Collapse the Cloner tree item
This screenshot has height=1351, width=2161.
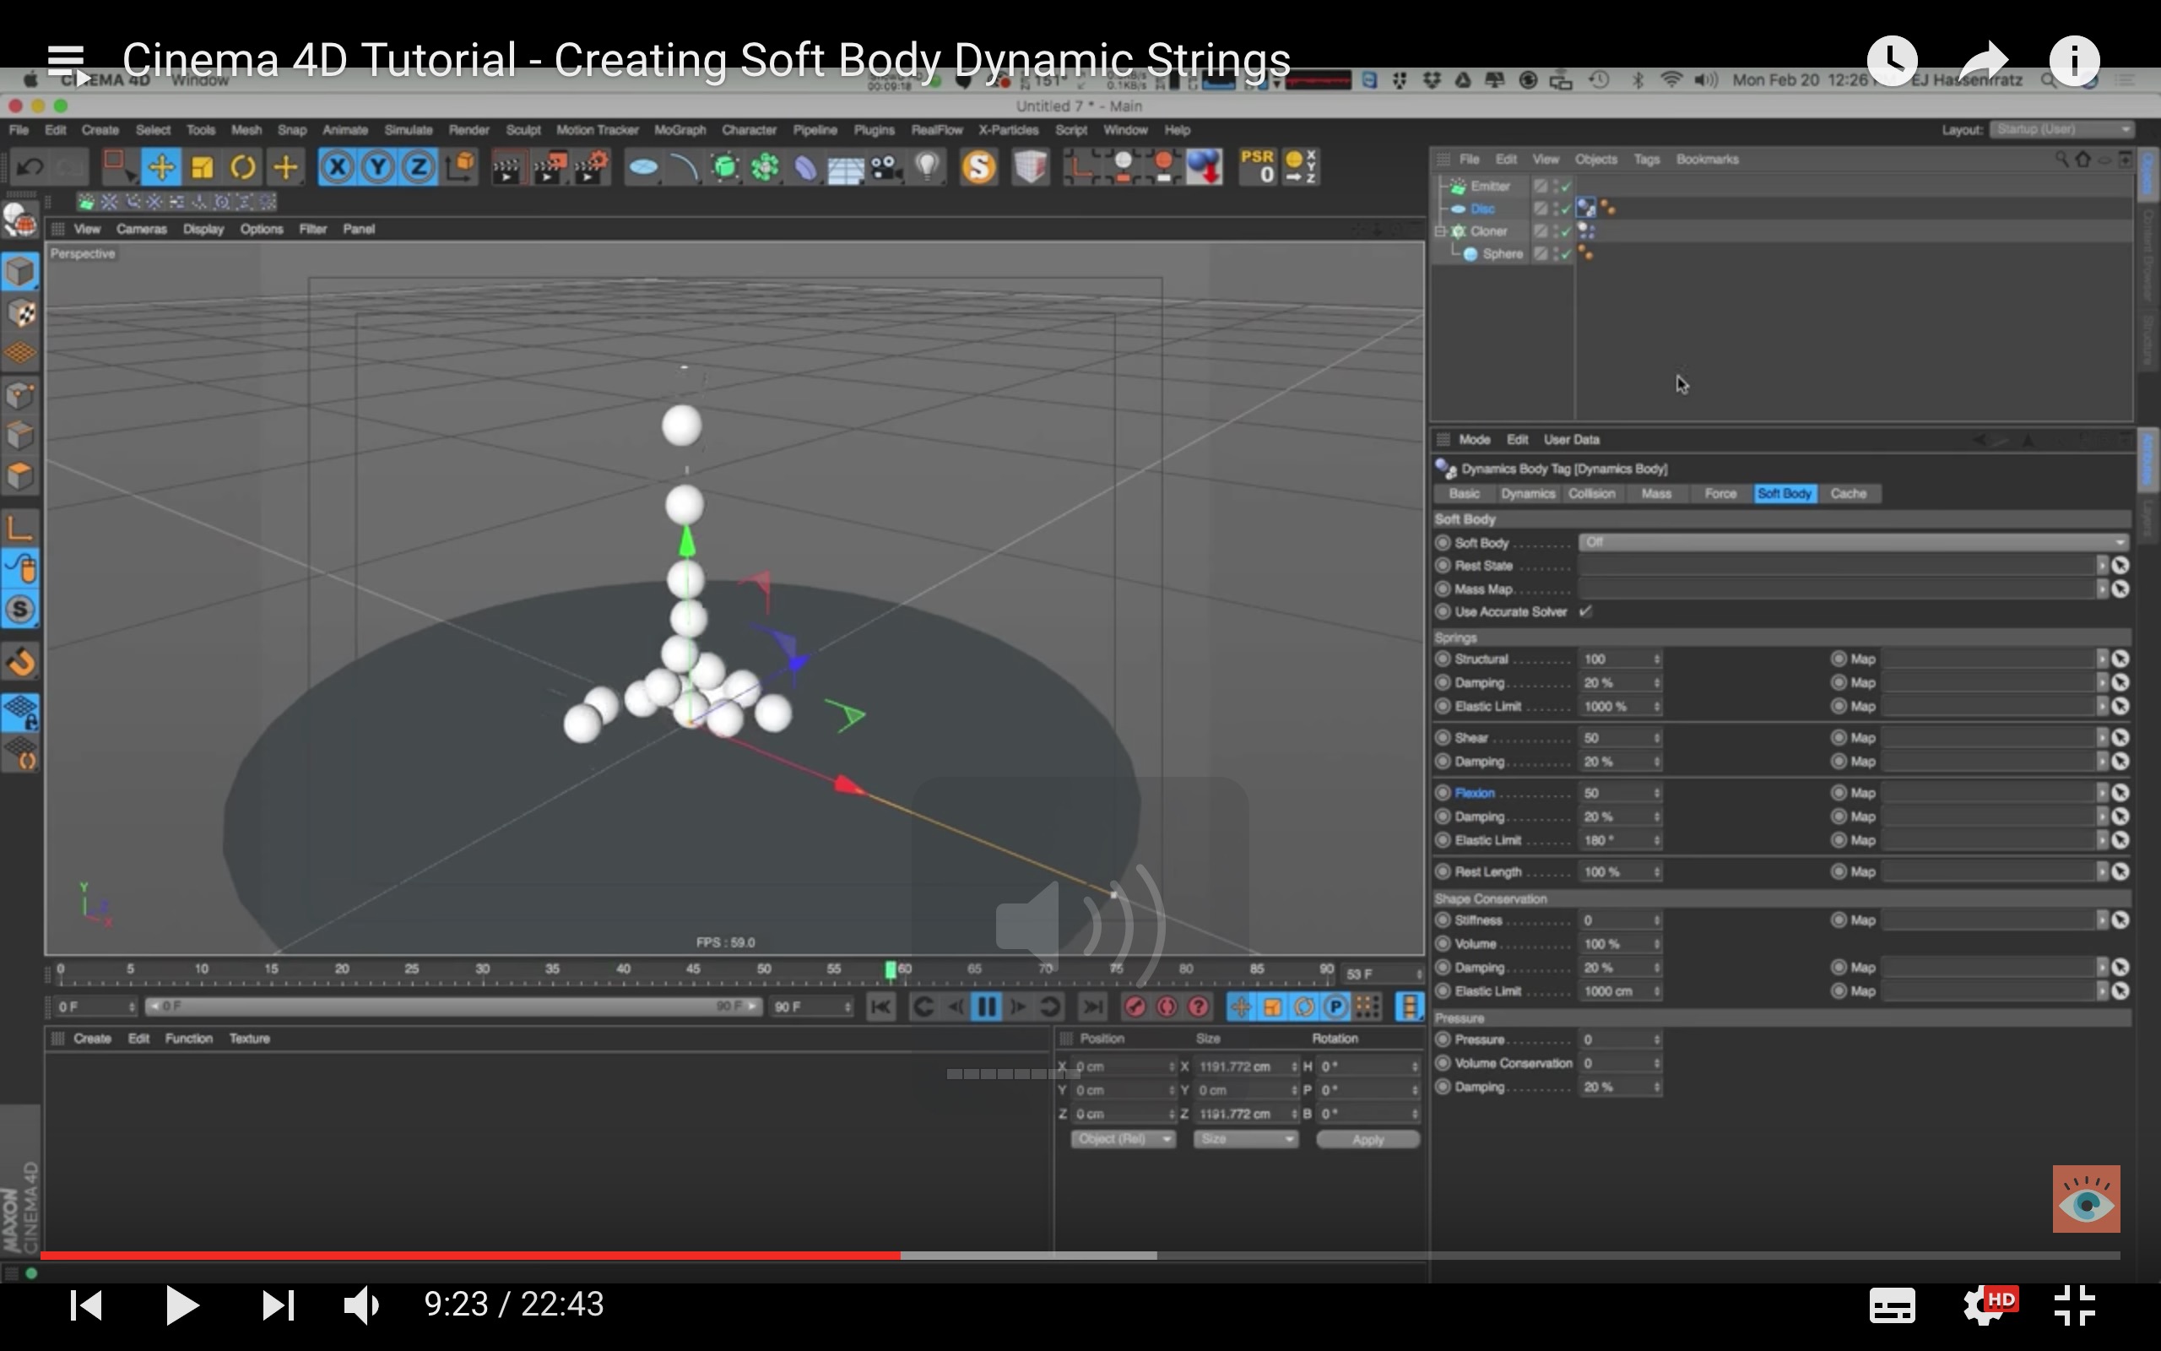pos(1440,231)
